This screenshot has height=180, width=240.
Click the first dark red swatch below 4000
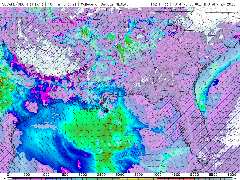click(159, 178)
